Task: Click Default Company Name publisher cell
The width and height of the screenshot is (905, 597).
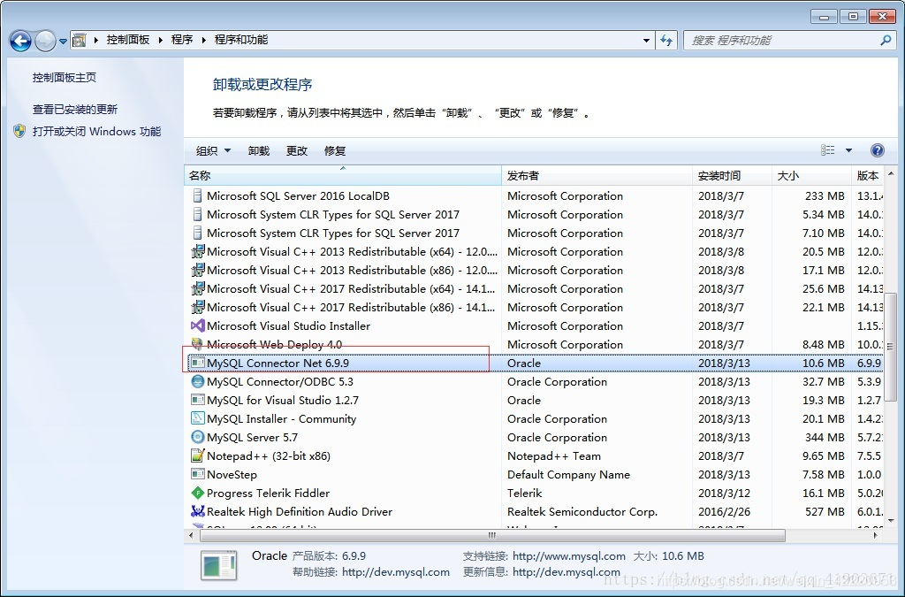Action: click(568, 475)
